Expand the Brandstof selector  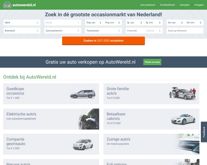[22, 31]
